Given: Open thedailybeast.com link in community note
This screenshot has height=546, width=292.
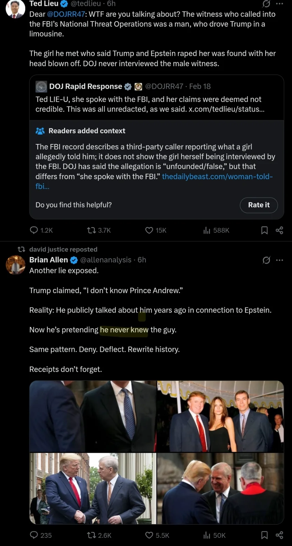Looking at the screenshot, I should pyautogui.click(x=217, y=176).
